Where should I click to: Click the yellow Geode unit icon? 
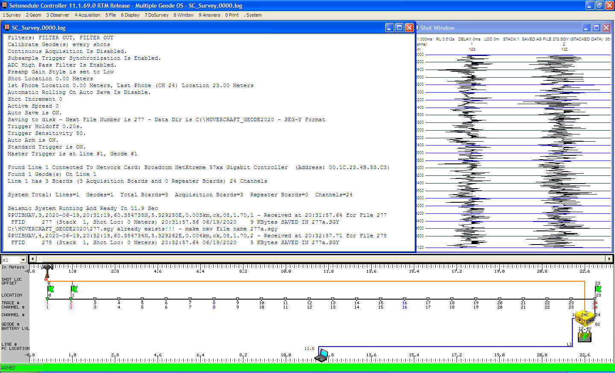click(584, 318)
